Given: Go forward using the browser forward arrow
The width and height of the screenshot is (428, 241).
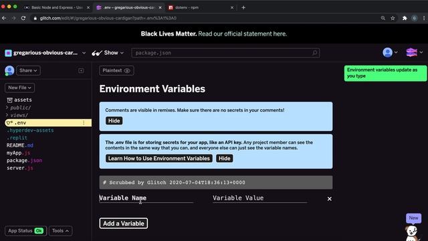Looking at the screenshot, I should [13, 18].
